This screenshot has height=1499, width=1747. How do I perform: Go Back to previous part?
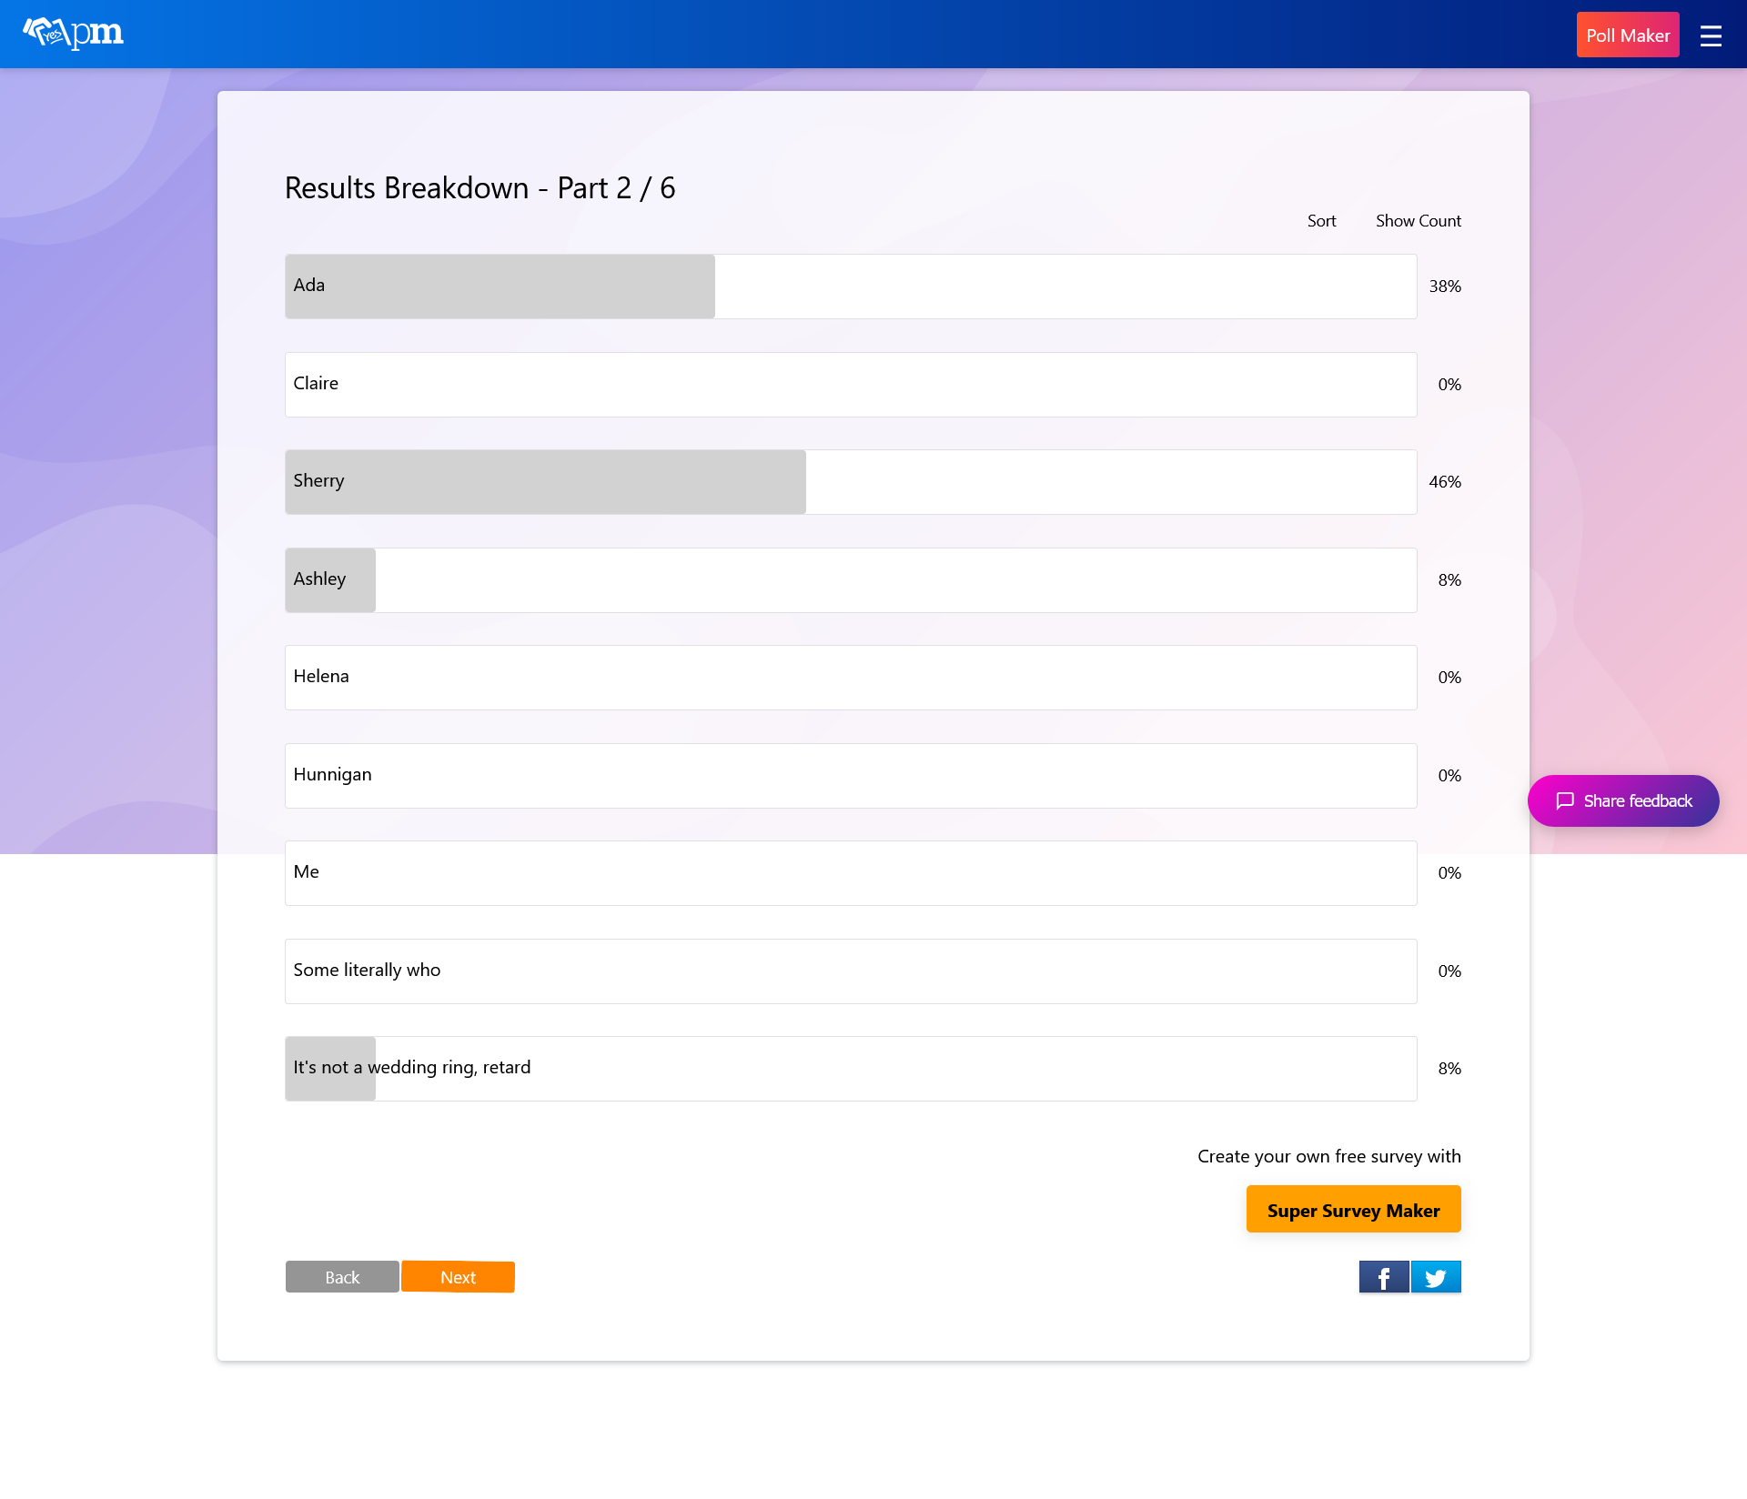tap(342, 1277)
